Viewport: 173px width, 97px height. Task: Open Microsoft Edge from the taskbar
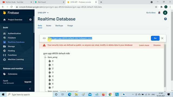[69, 95]
